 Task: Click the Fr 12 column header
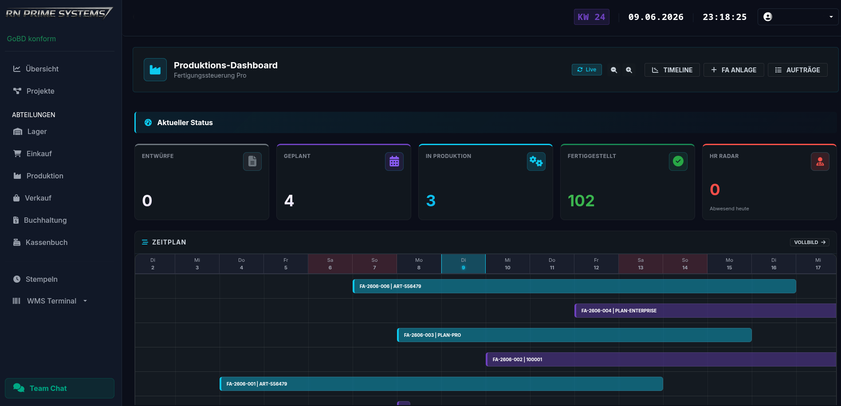596,264
